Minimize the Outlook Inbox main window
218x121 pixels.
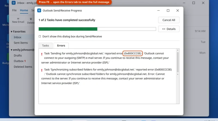tap(184, 3)
